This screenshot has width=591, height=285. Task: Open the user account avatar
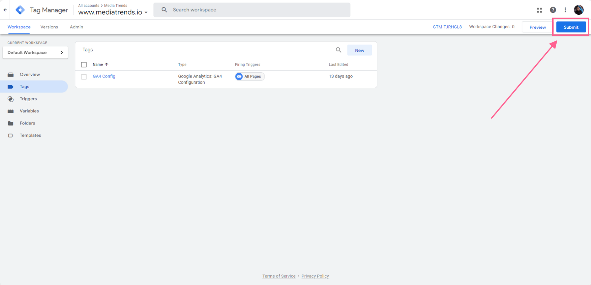pos(579,10)
